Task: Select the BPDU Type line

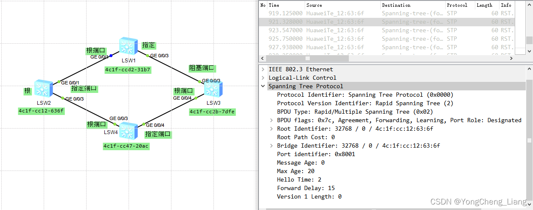Action: point(355,112)
